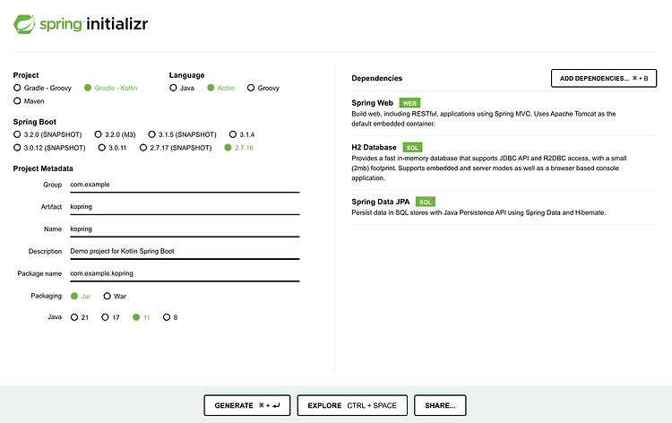Click the Generate button
The height and width of the screenshot is (423, 672).
point(247,405)
